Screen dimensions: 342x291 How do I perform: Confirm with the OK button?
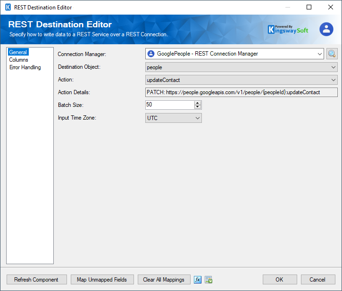[x=280, y=280]
